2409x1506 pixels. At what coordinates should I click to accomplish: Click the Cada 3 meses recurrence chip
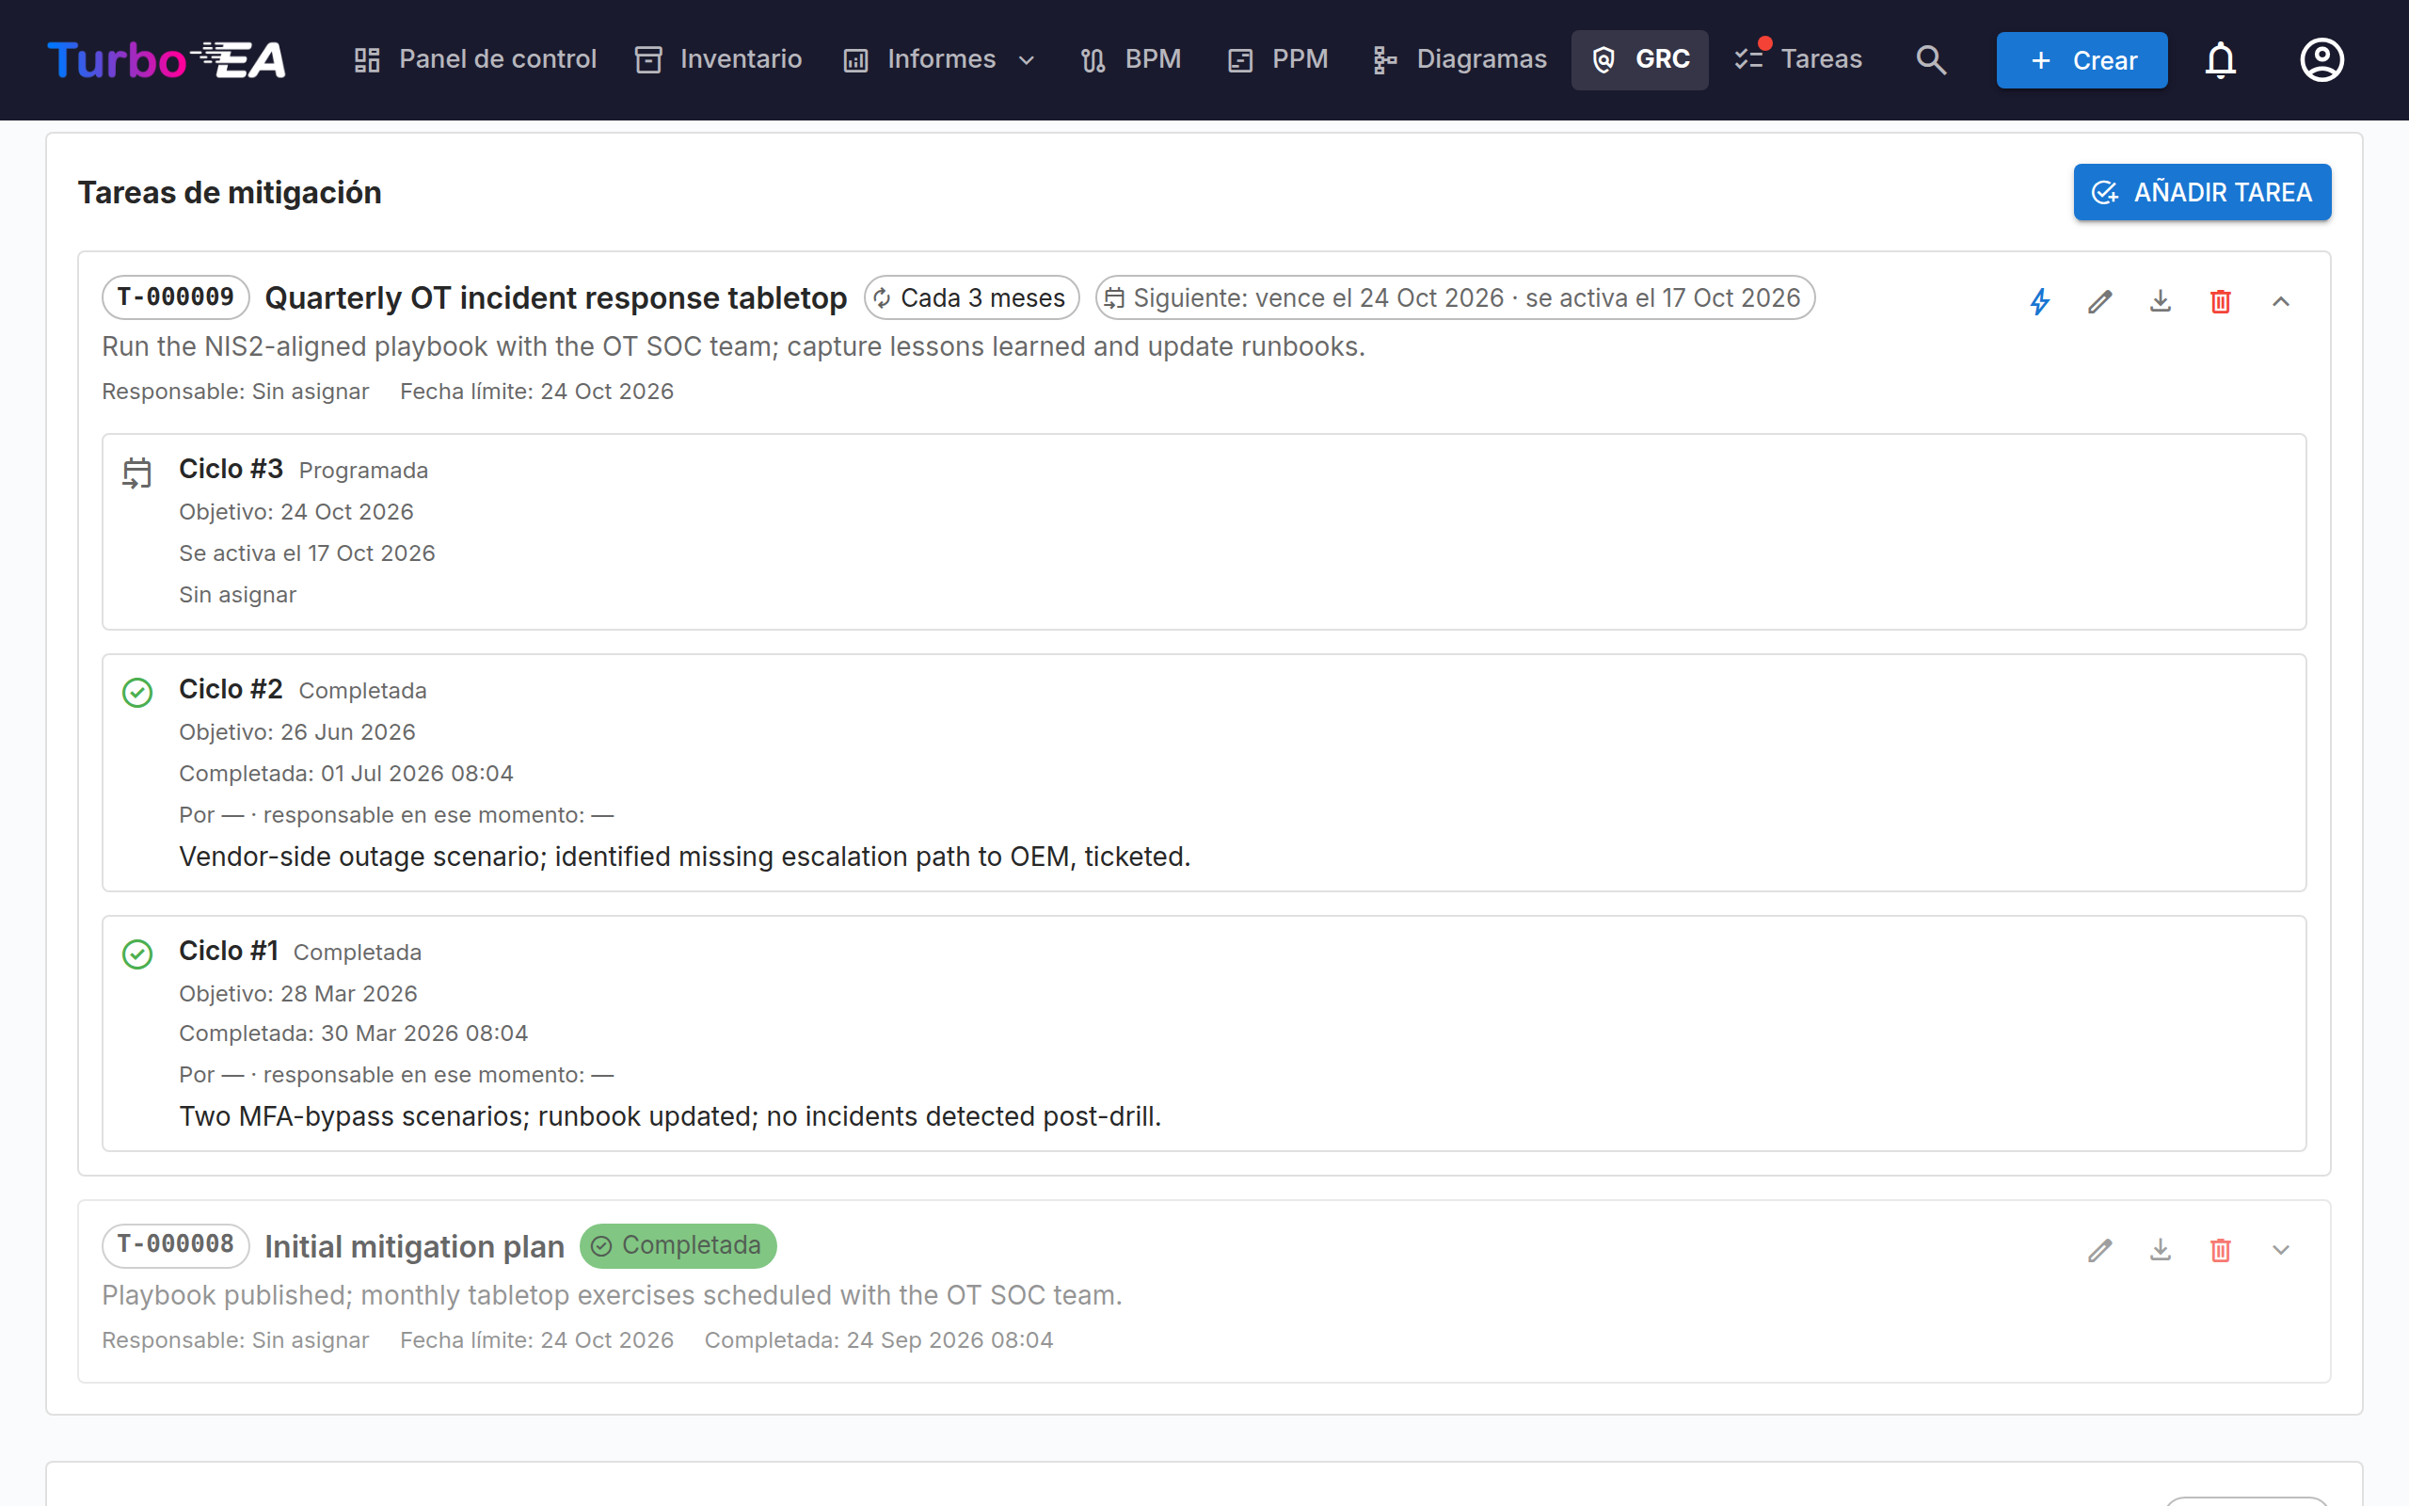(x=971, y=297)
